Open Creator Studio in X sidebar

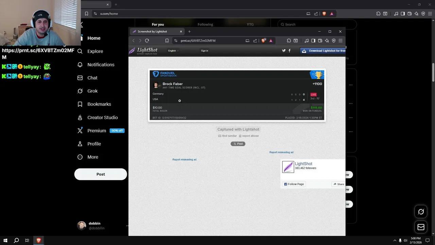click(98, 117)
